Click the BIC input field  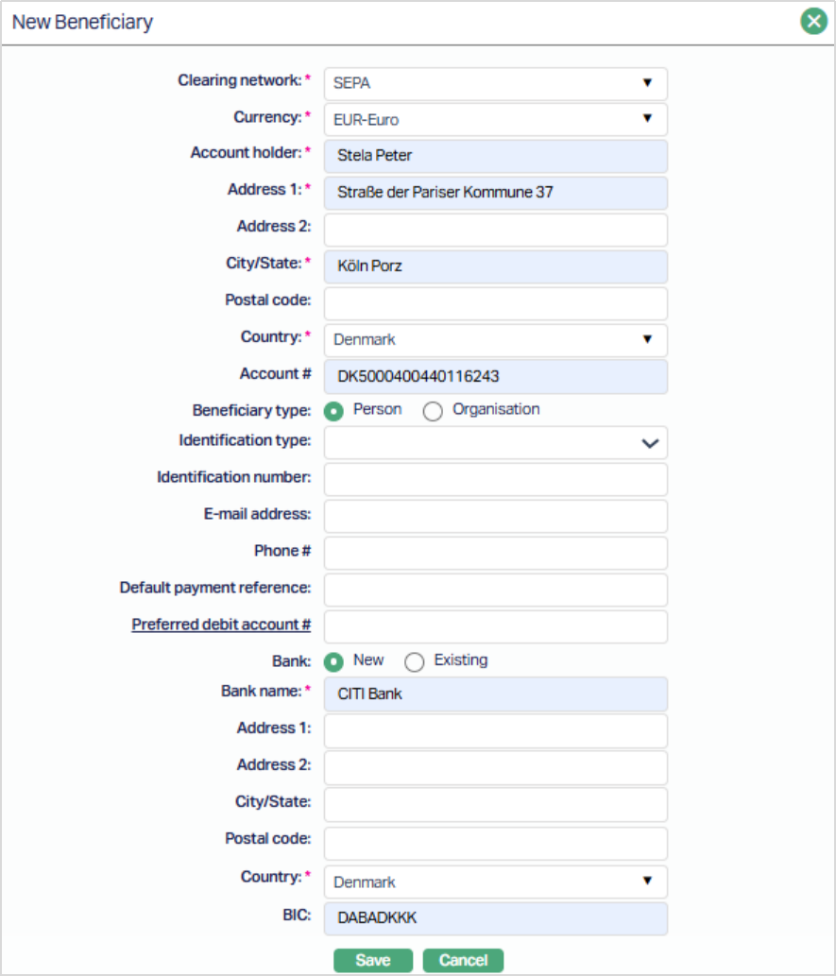click(x=495, y=918)
